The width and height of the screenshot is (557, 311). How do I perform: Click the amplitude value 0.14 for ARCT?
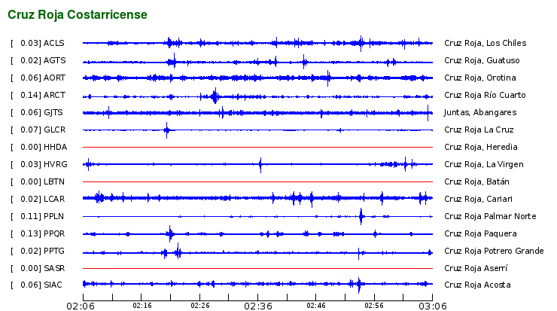[29, 95]
